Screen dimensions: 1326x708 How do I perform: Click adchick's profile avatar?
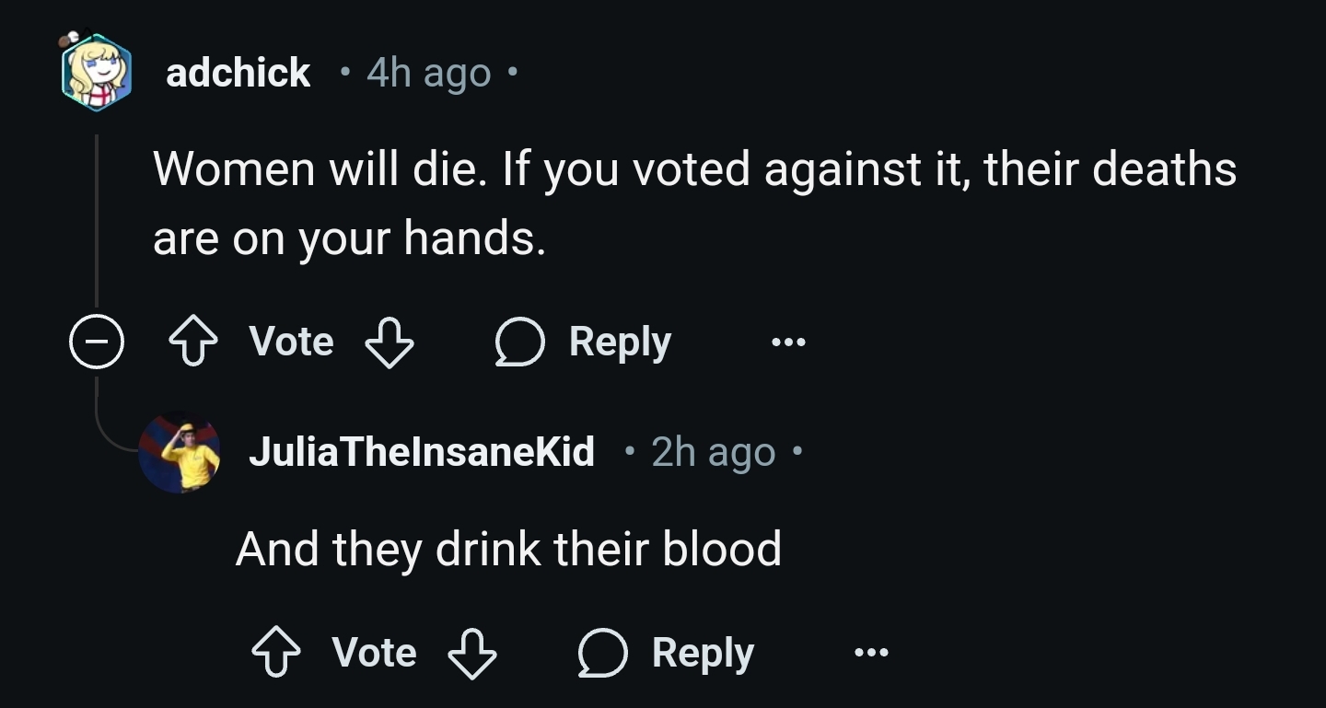pyautogui.click(x=96, y=72)
